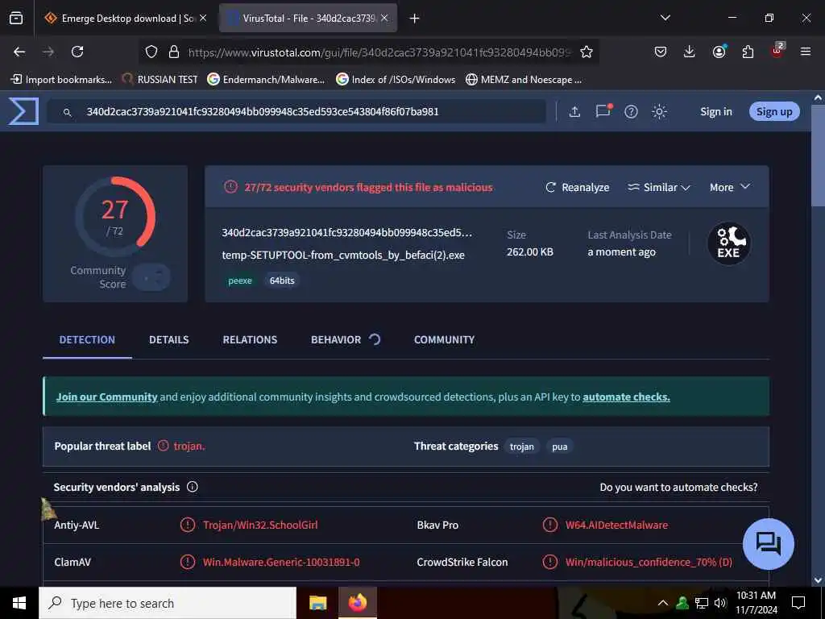Image resolution: width=825 pixels, height=619 pixels.
Task: Click the page vertical scrollbar thumb
Action: pyautogui.click(x=818, y=156)
